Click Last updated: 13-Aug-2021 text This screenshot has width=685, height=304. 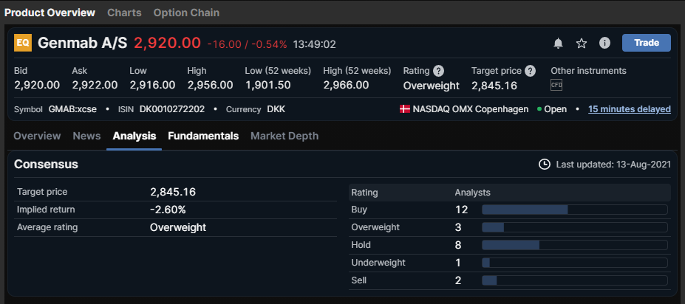[x=613, y=165]
